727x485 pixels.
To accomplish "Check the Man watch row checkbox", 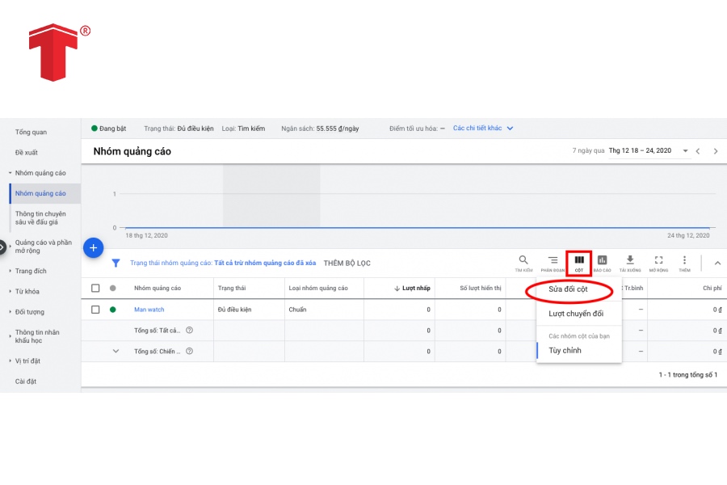I will (x=95, y=310).
